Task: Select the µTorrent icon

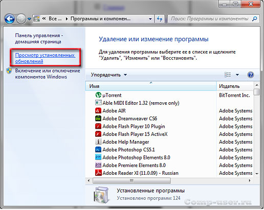Action: [x=98, y=95]
